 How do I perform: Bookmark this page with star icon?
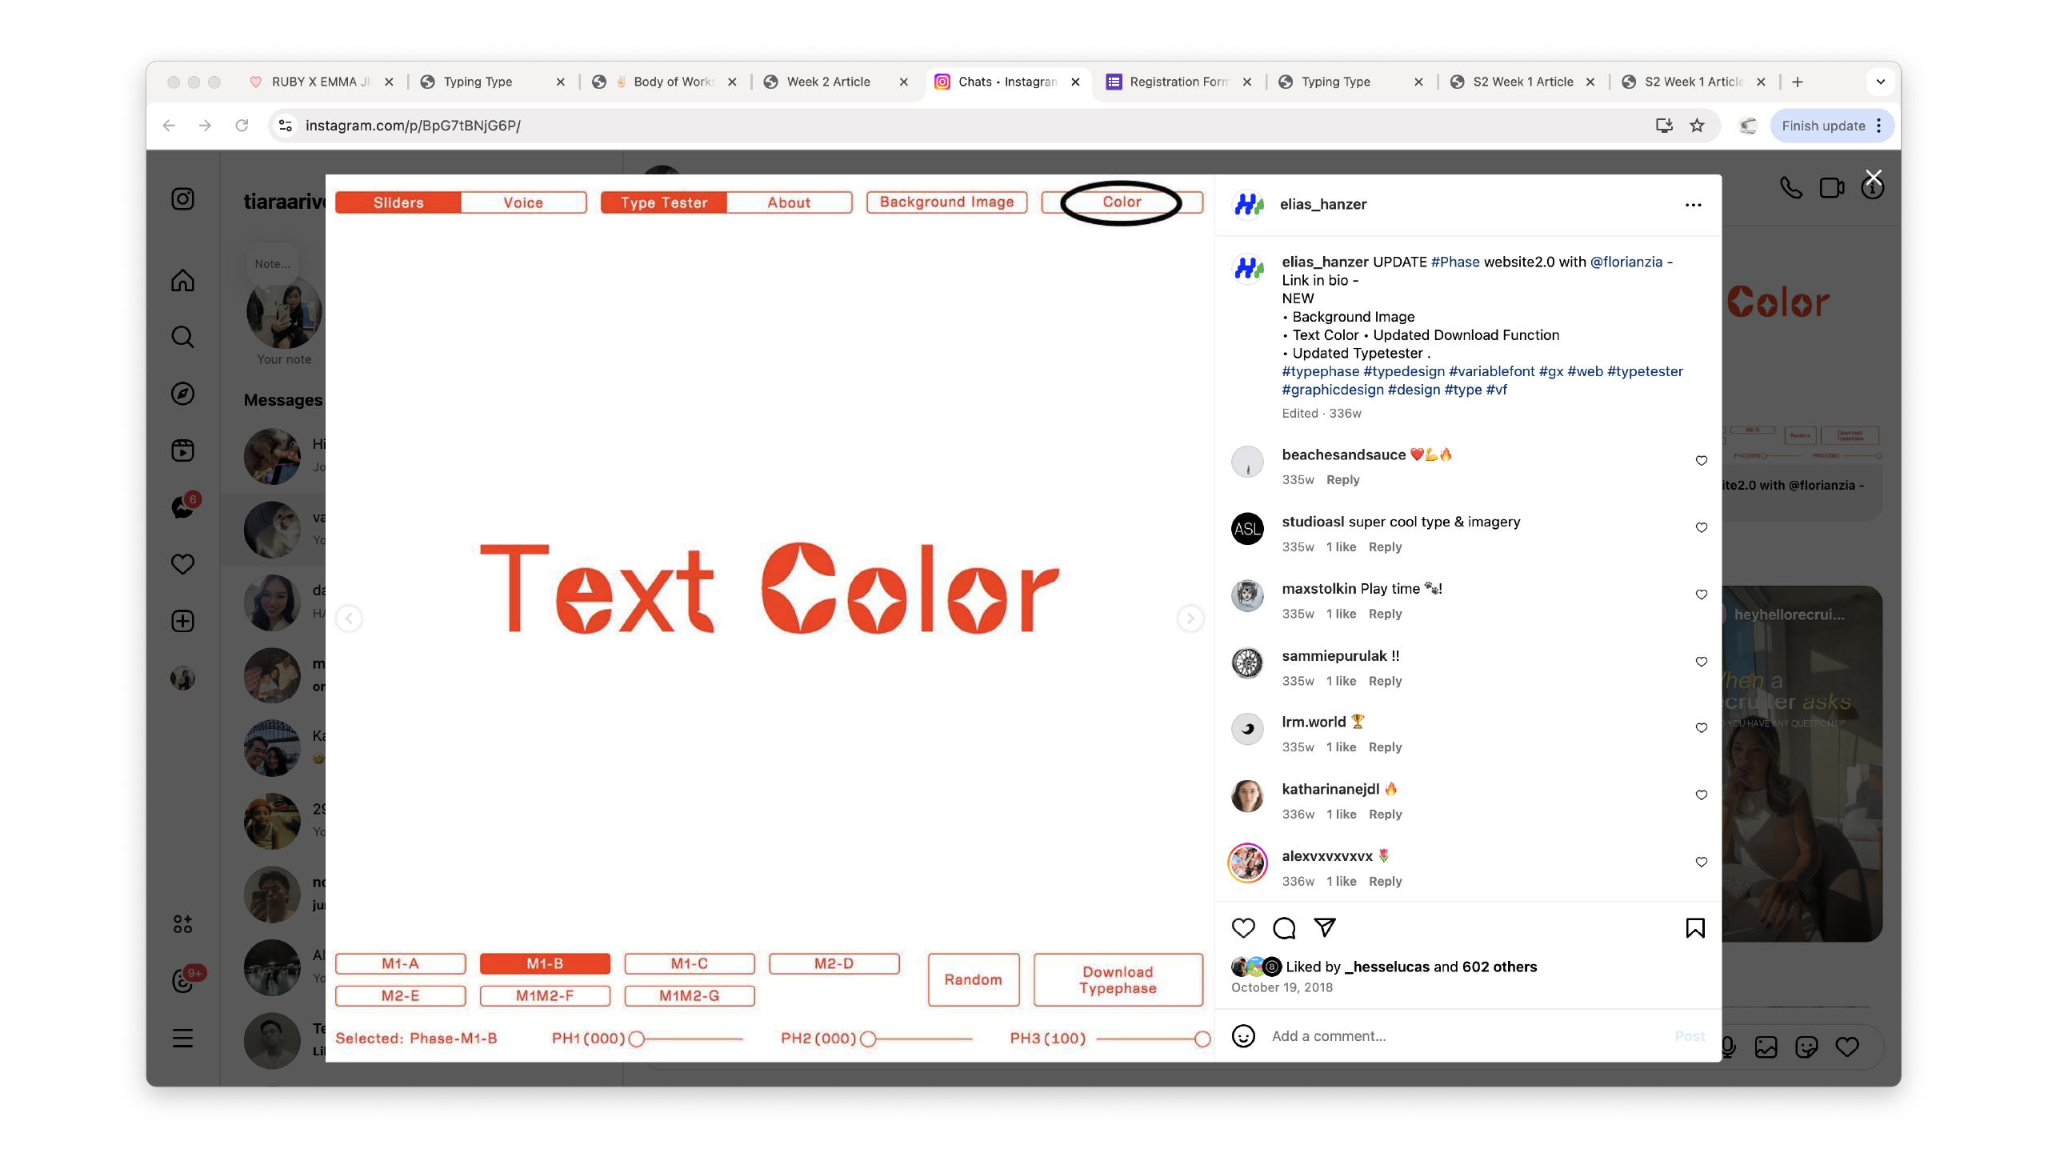(x=1697, y=126)
